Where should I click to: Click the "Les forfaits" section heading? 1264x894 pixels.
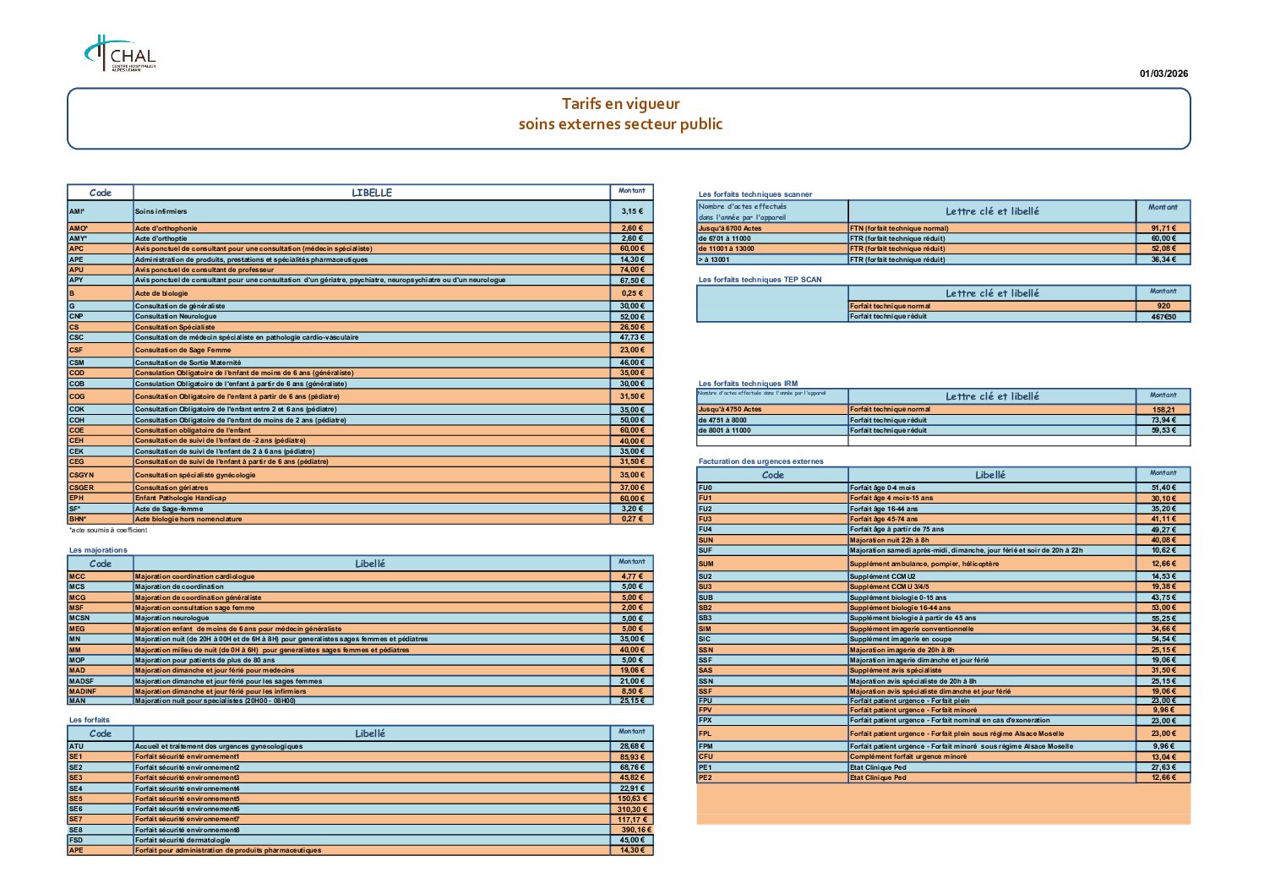pos(90,720)
